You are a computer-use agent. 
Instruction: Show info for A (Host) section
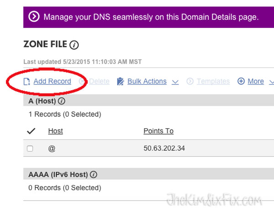click(x=61, y=101)
